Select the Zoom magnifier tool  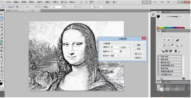[2, 78]
